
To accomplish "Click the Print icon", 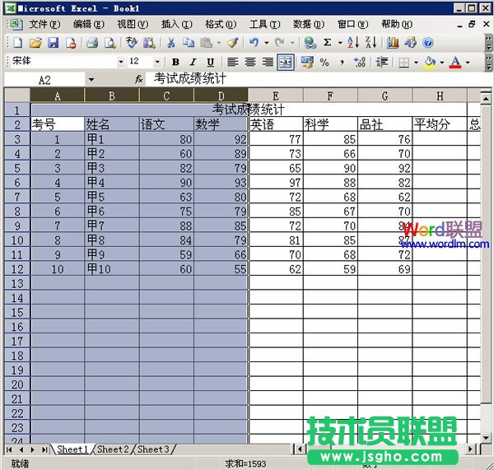I will point(93,42).
